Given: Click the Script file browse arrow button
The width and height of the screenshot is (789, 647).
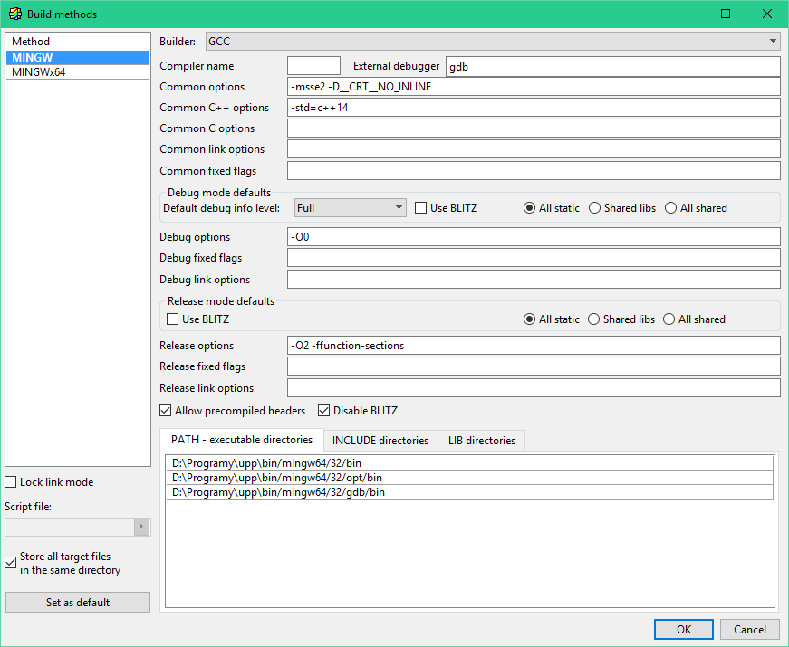Looking at the screenshot, I should coord(140,527).
